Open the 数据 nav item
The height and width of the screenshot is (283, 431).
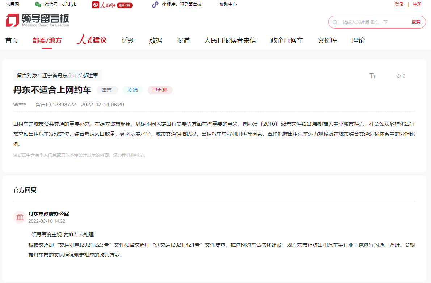click(156, 40)
